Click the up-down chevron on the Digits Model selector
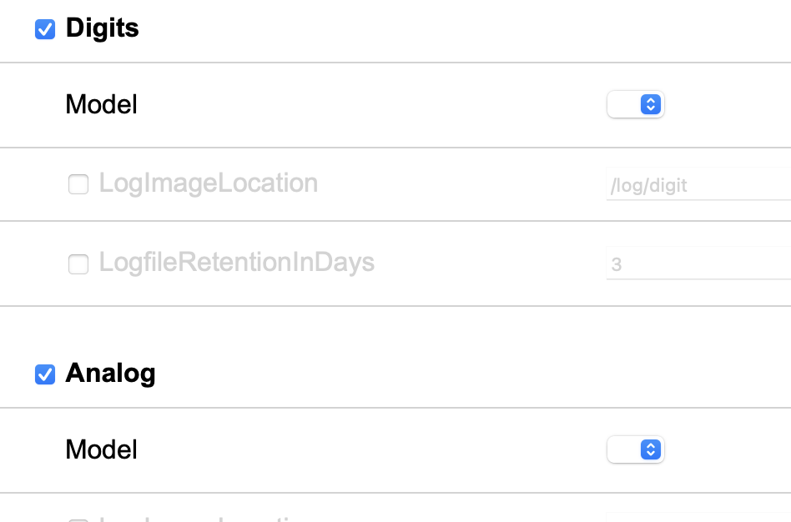This screenshot has width=791, height=522. [x=651, y=104]
